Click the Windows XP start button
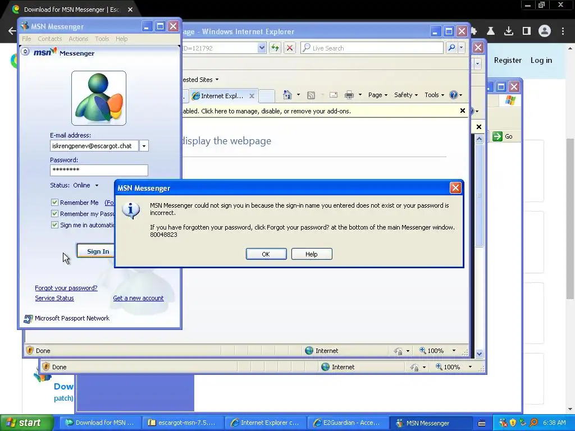 [x=26, y=423]
